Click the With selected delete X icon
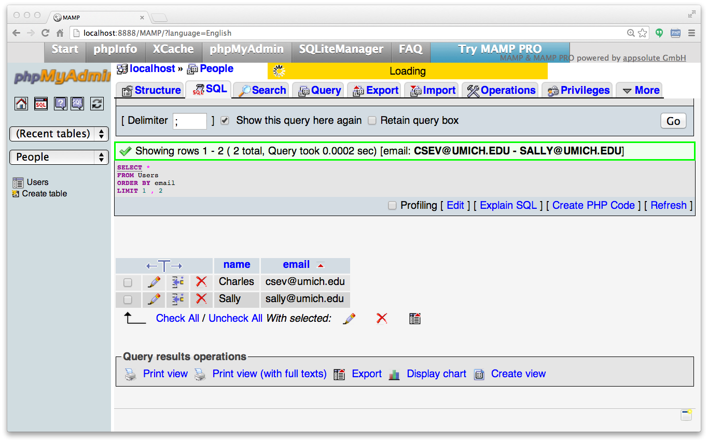Screen dimensions: 708x442 tap(382, 318)
